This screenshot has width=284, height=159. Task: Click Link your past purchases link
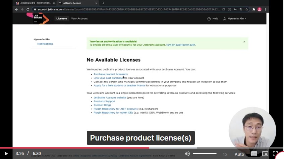click(109, 78)
